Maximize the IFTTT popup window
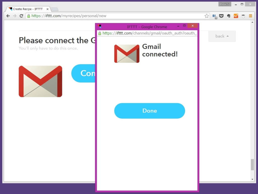This screenshot has height=194, width=258. tap(184, 26)
